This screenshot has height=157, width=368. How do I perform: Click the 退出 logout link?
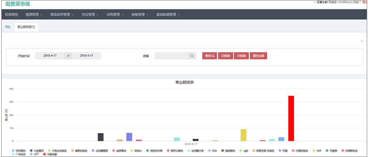(364, 2)
